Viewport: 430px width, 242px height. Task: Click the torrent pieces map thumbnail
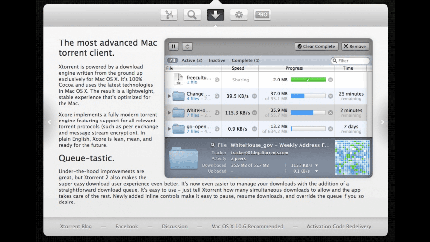pos(352,158)
